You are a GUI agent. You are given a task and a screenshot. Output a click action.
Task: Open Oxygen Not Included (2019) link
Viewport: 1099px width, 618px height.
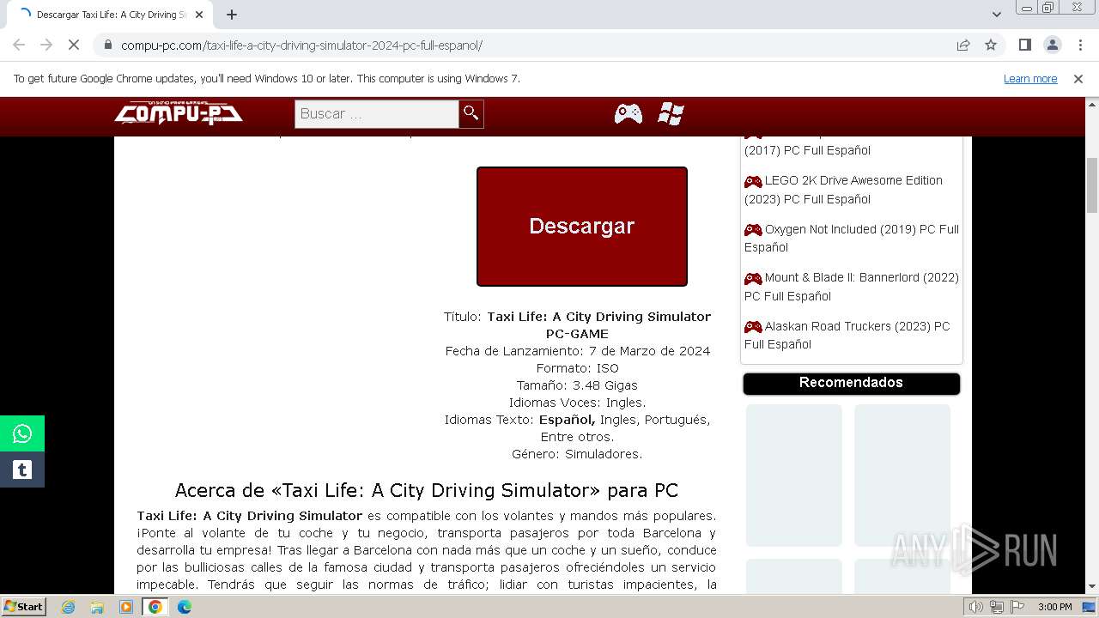tap(851, 238)
